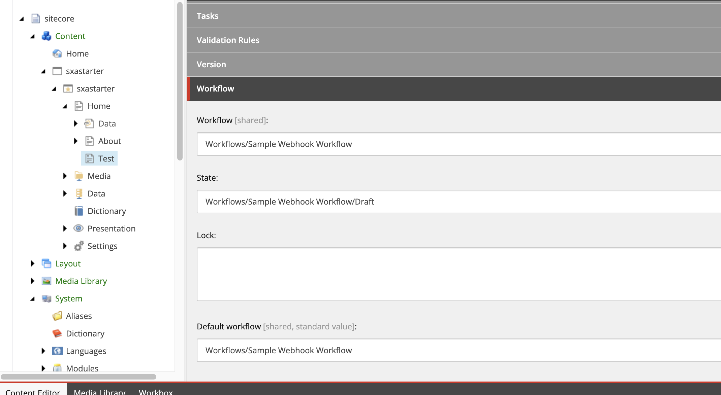Expand the About node
Viewport: 721px width, 395px height.
point(76,141)
